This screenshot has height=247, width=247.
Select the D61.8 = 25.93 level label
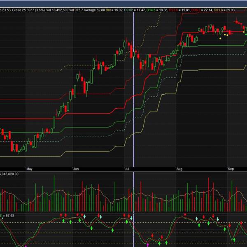[224, 10]
